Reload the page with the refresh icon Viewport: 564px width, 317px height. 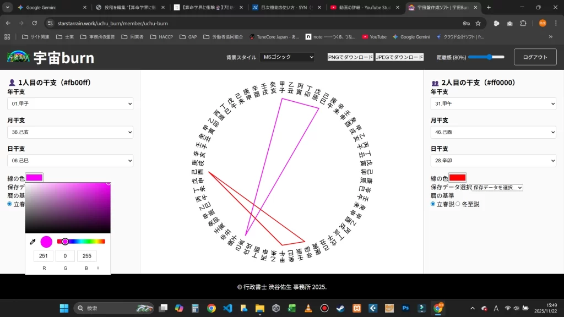click(35, 23)
